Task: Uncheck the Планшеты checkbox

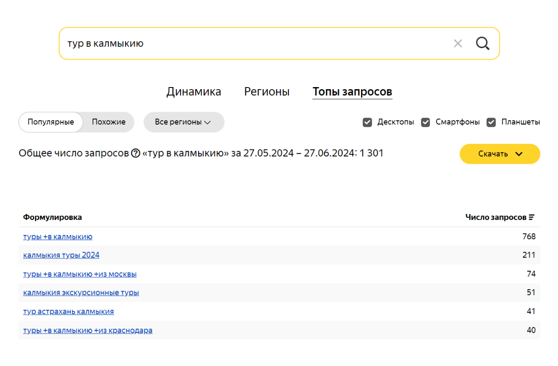Action: [491, 122]
